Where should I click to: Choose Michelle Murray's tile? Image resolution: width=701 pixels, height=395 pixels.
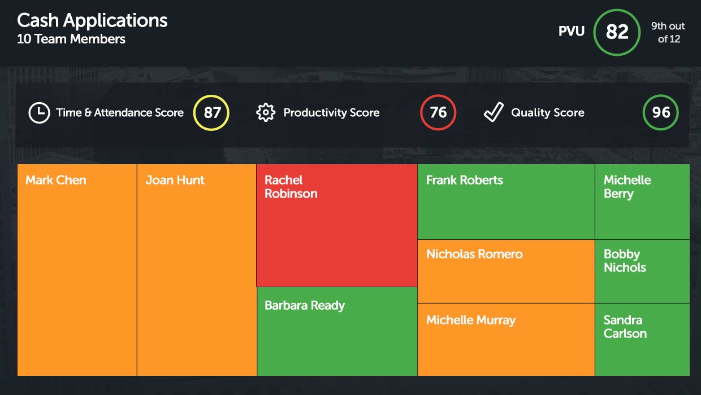pyautogui.click(x=506, y=339)
